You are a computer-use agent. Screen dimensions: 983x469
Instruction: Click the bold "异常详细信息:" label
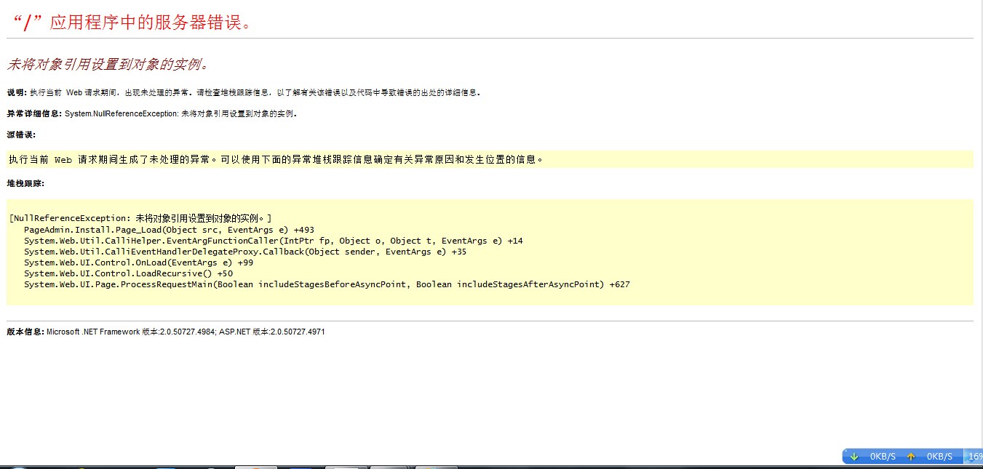point(35,113)
